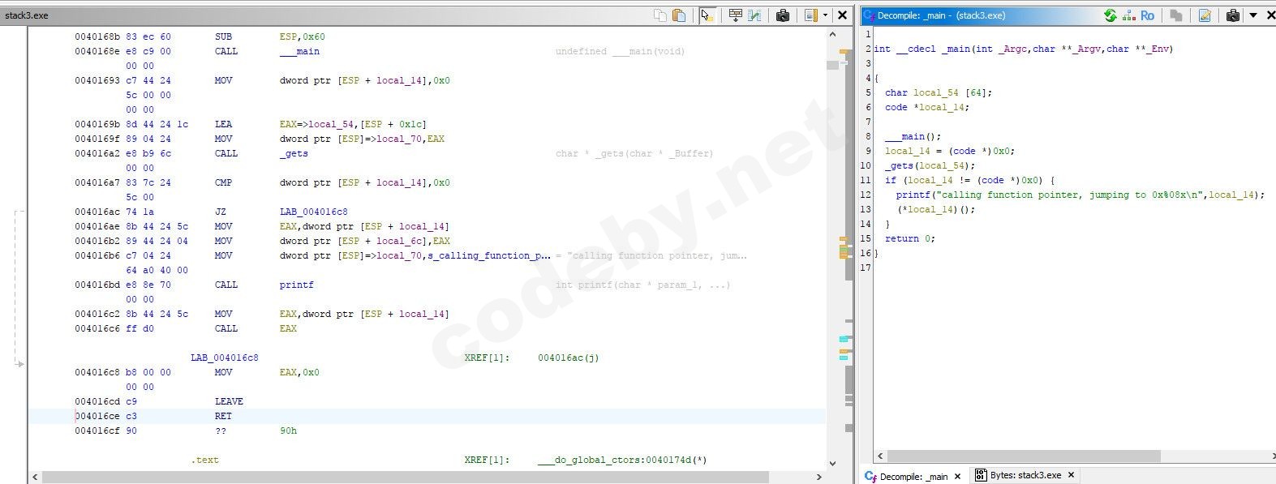Image resolution: width=1276 pixels, height=484 pixels.
Task: Click address 0040168b in the listing
Action: [x=97, y=36]
